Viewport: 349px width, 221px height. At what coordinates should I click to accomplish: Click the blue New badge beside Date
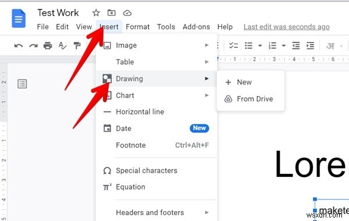click(x=200, y=128)
